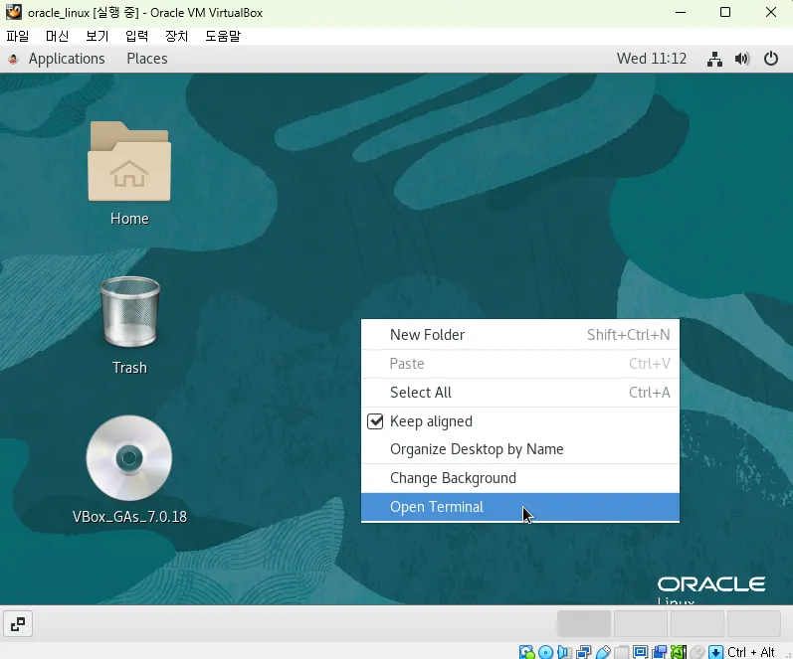Click the window list button at bottom-left panel
The image size is (793, 659).
tap(18, 624)
